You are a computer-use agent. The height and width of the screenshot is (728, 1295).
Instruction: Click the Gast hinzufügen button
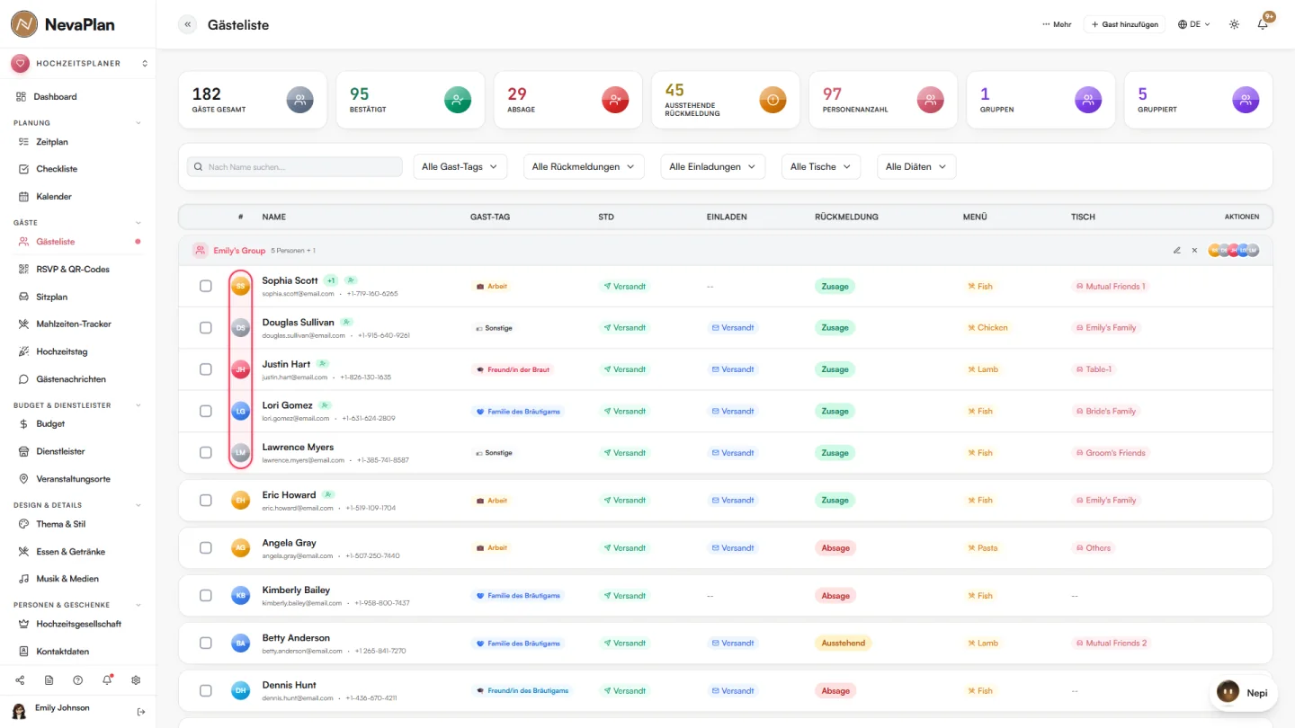coord(1124,24)
